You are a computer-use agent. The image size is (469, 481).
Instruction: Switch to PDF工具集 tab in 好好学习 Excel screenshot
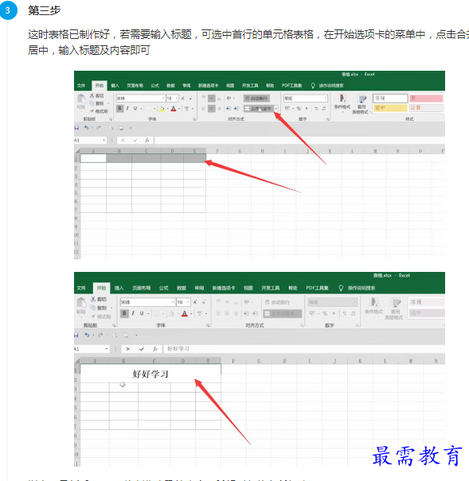pos(317,288)
